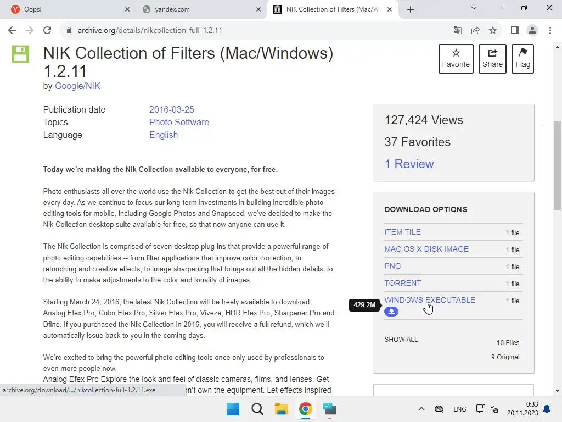Click the green floppy disk software icon

[x=20, y=54]
